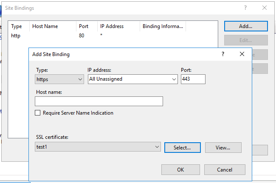Click into the Host name text field
This screenshot has width=276, height=183.
[99, 101]
